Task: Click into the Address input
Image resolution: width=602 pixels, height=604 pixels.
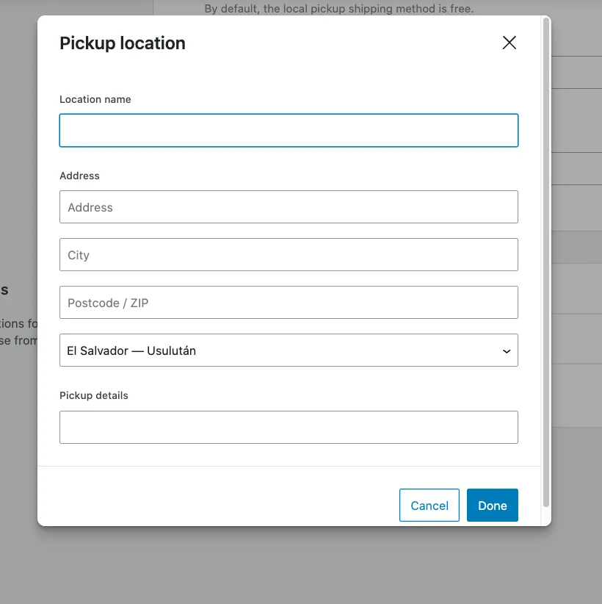Action: point(289,207)
